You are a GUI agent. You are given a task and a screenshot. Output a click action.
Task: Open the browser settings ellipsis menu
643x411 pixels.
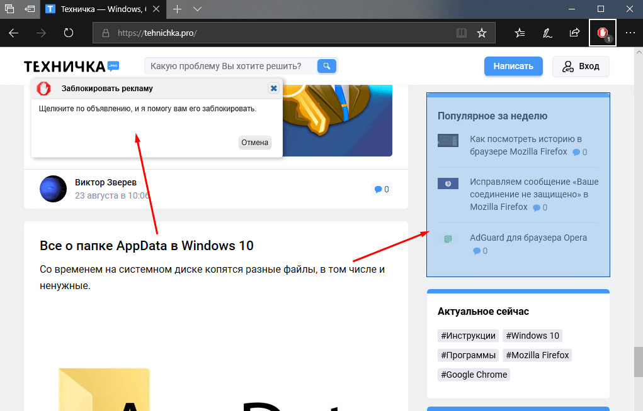[x=630, y=33]
